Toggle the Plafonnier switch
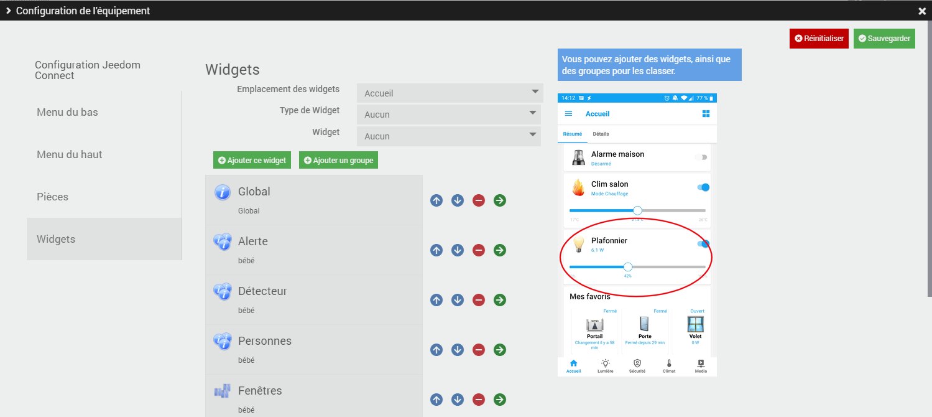Screen dimensions: 932x417 (x=703, y=244)
